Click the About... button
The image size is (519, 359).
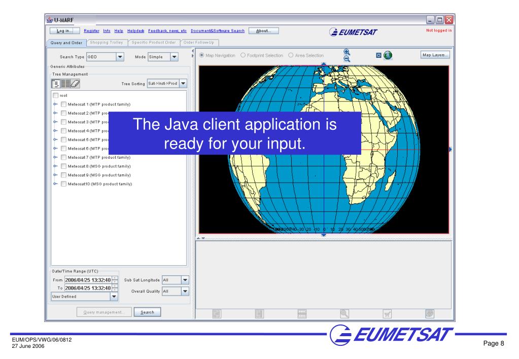pyautogui.click(x=263, y=31)
